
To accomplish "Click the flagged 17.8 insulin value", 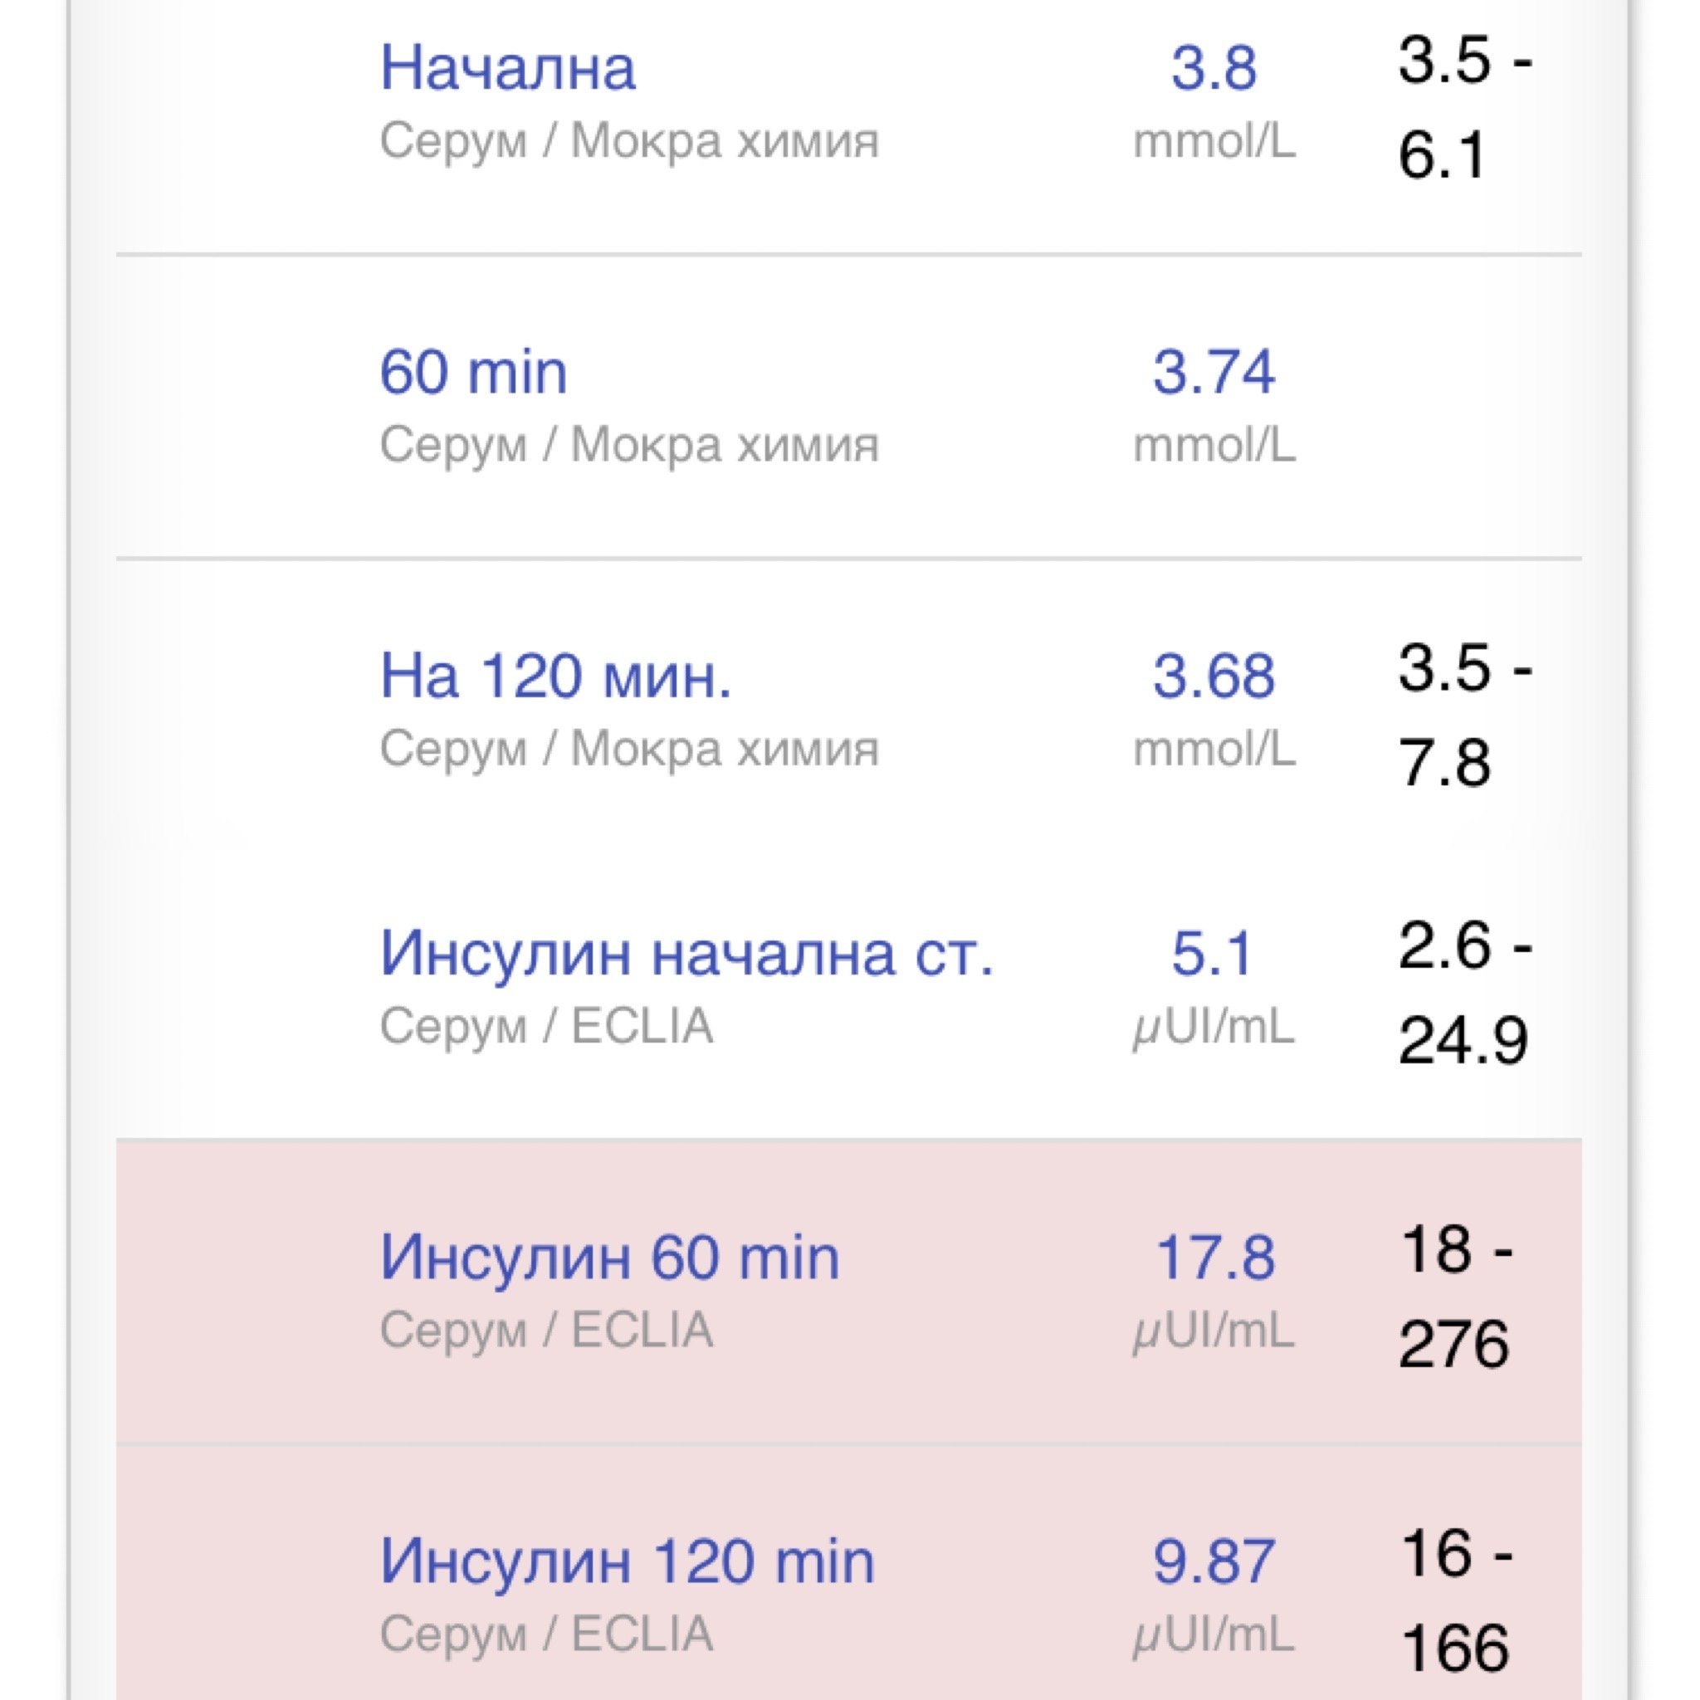I will (x=1214, y=1257).
